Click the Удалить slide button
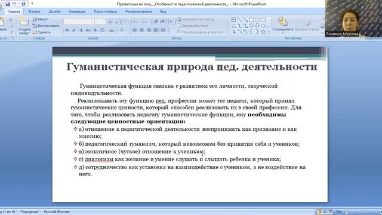The height and width of the screenshot is (215, 382). pyautogui.click(x=41, y=32)
